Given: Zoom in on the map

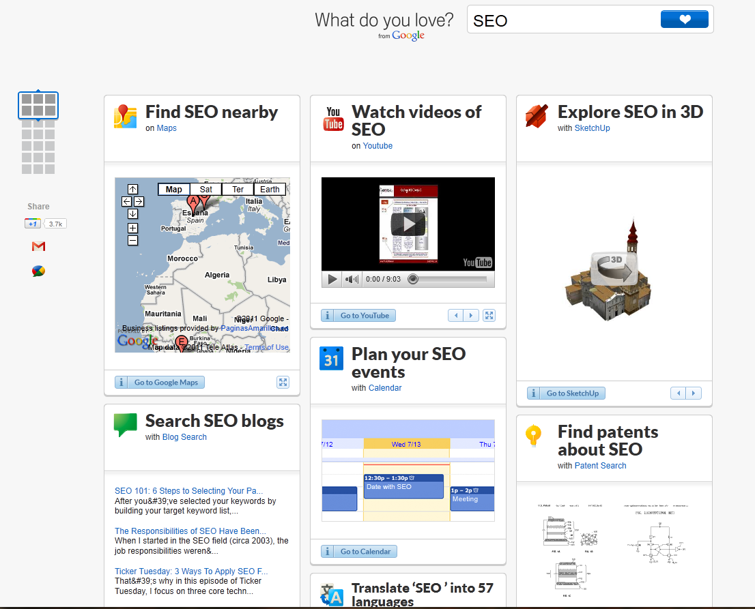Looking at the screenshot, I should coord(133,228).
